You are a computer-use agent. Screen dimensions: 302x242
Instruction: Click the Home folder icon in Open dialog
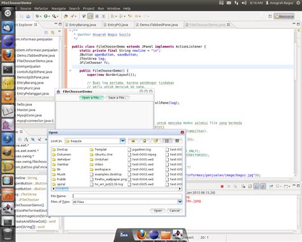pyautogui.click(x=145, y=140)
